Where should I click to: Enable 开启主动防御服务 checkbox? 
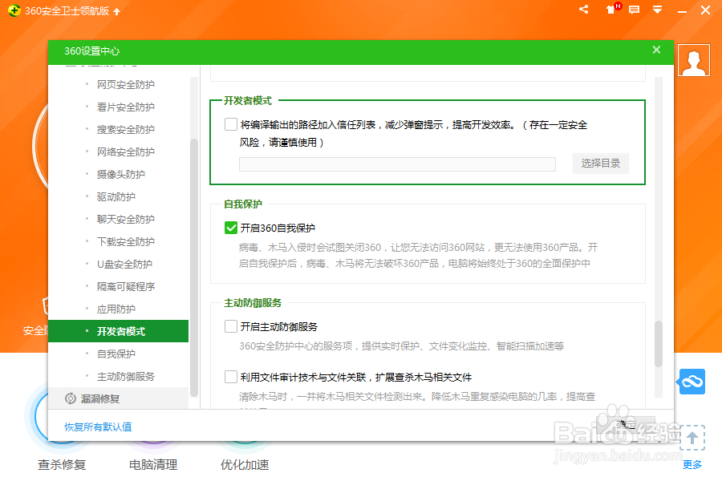[231, 326]
